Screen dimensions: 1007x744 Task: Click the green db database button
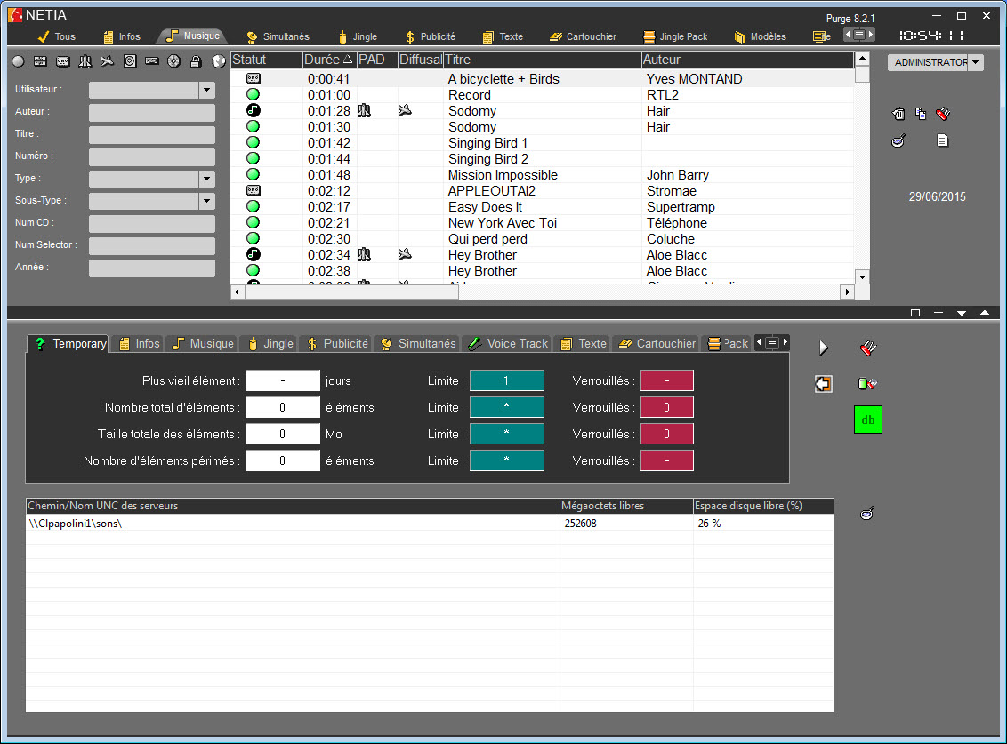pos(867,420)
